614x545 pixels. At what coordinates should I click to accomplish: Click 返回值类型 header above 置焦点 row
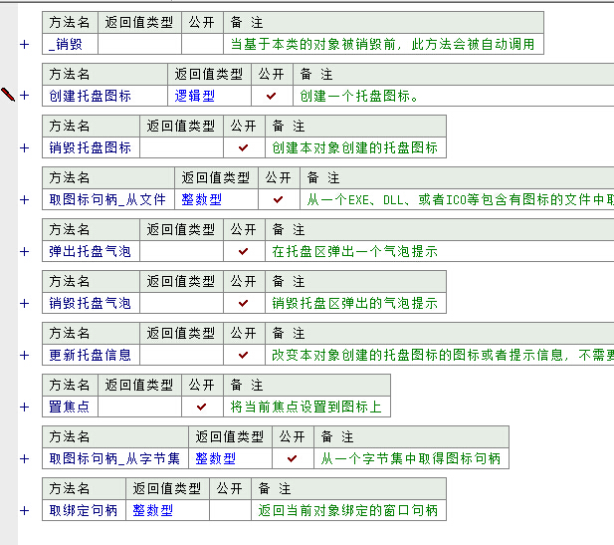(139, 385)
